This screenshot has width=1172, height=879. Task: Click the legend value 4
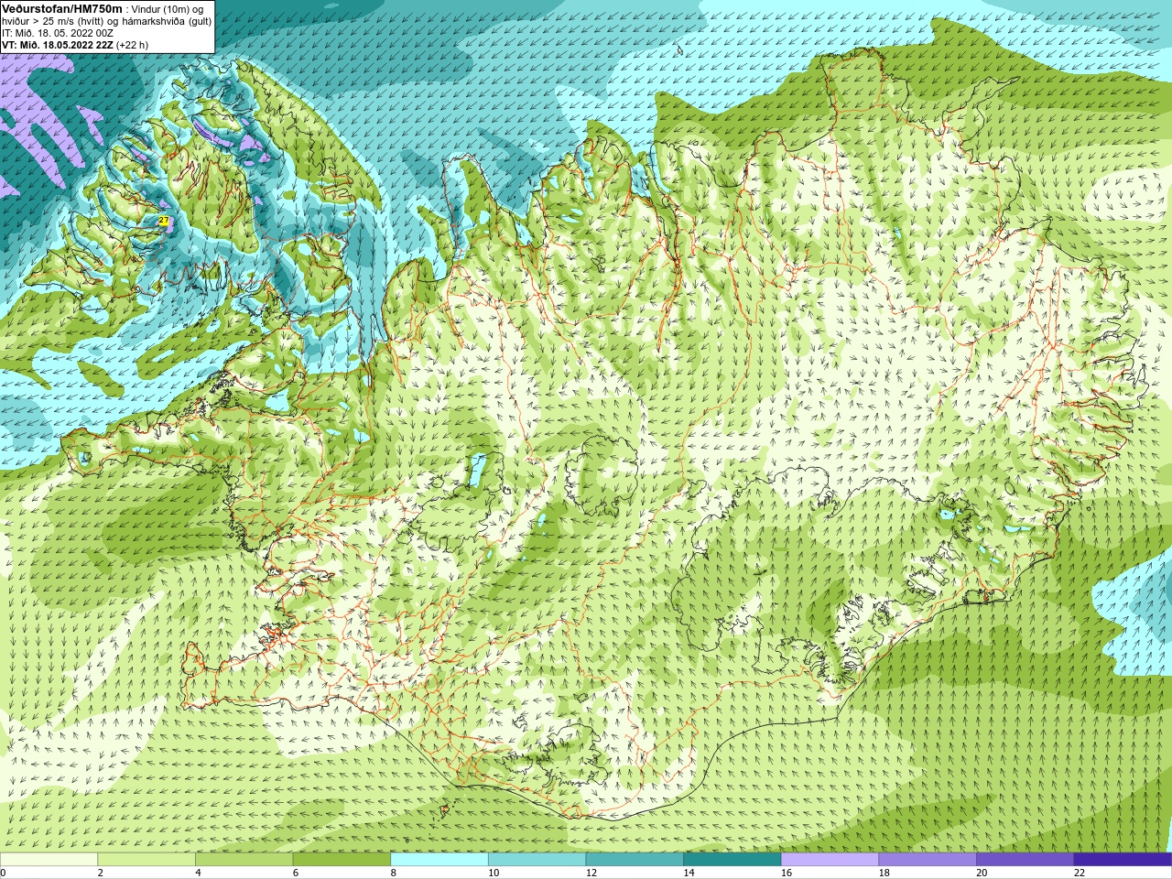coord(198,873)
